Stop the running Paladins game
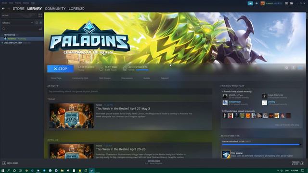 [x=61, y=69]
